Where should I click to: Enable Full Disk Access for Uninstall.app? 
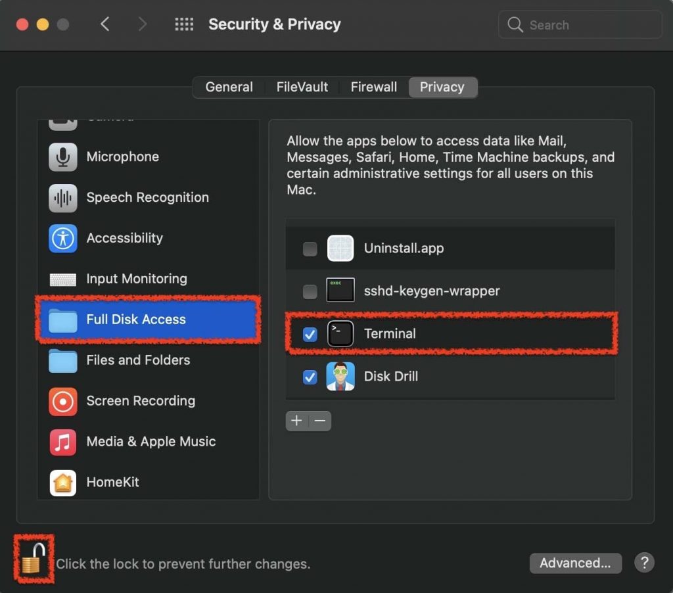[310, 249]
